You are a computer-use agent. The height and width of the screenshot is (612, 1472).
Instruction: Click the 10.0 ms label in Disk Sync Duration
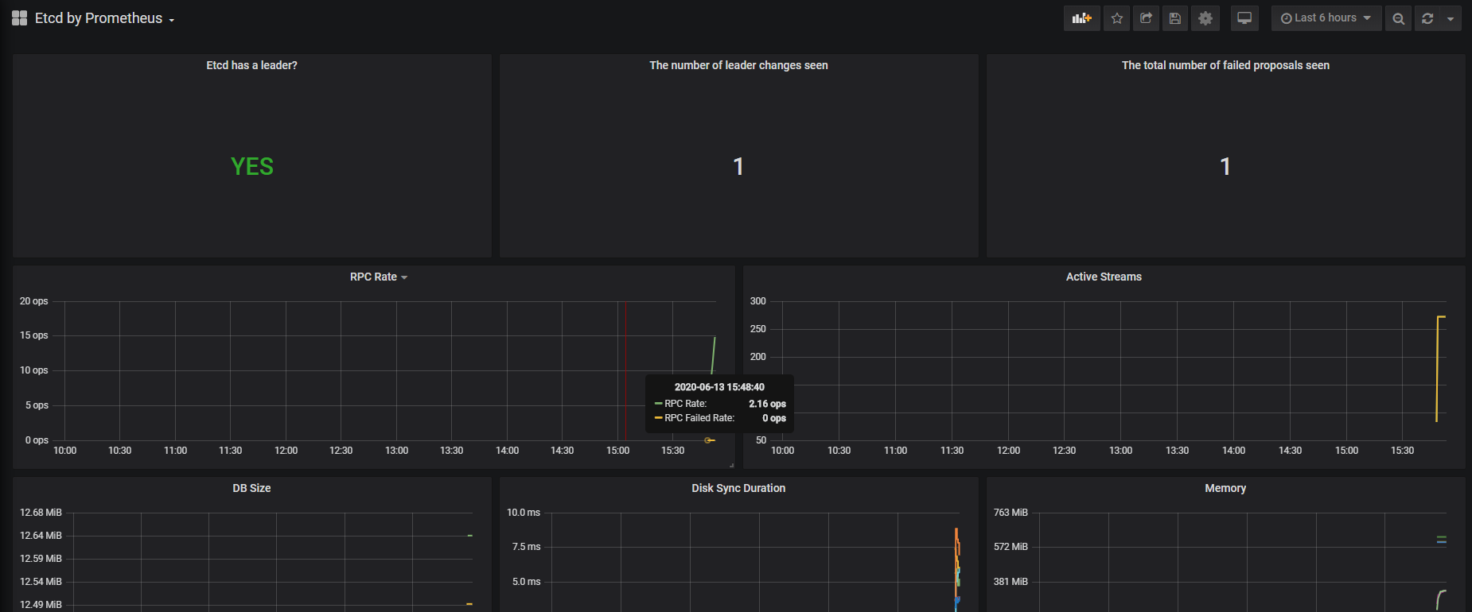click(x=524, y=513)
